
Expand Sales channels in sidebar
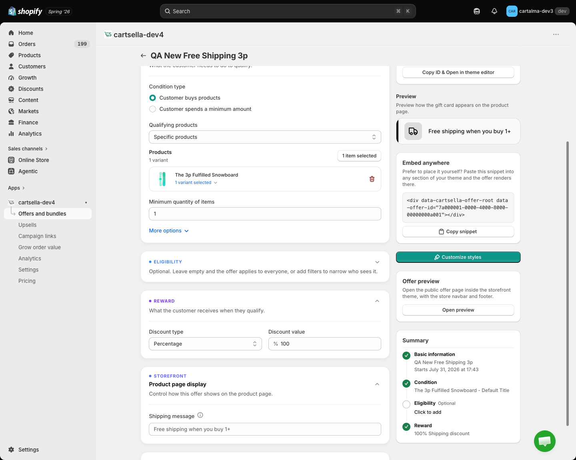pos(28,149)
